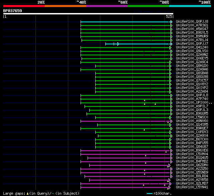This screenshot has height=196, width=214.
Task: Open hit UniRef100_Q0PJJ8
Action: (192, 21)
